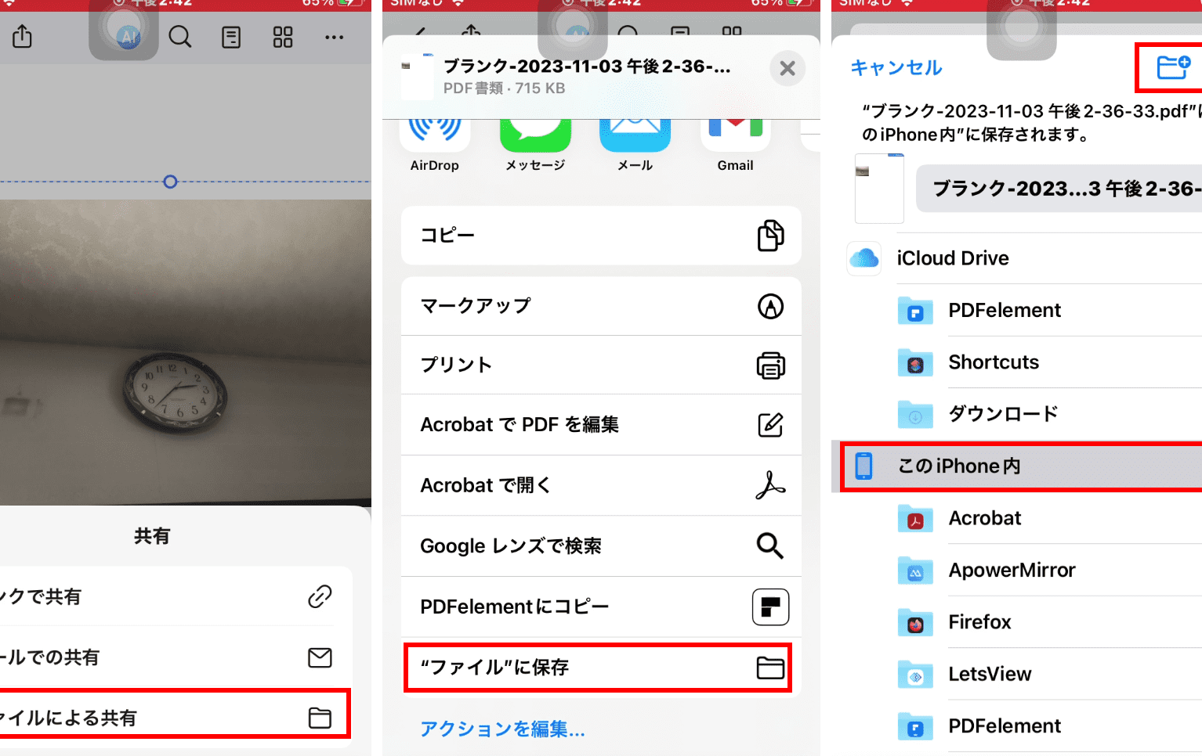
Task: Share via AirDrop
Action: [x=435, y=143]
